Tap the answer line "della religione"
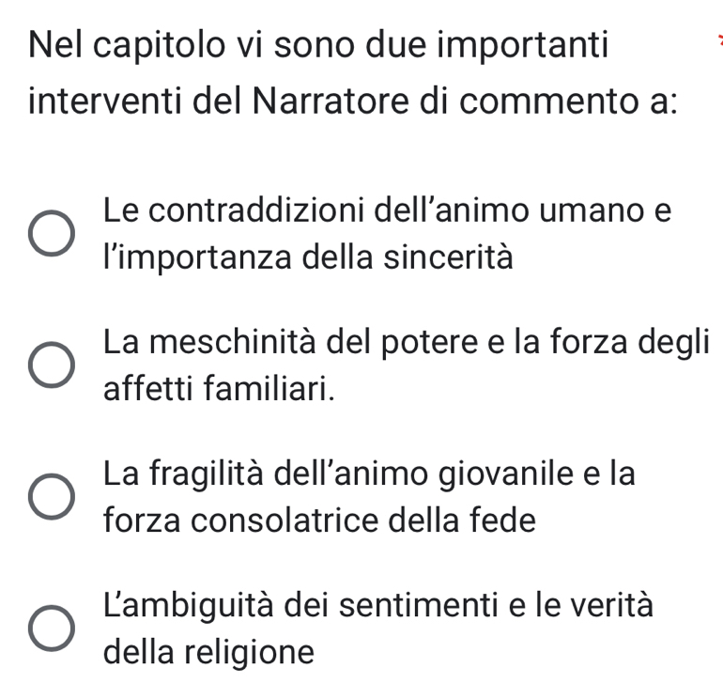Screen dimensions: 723x699 click(209, 651)
